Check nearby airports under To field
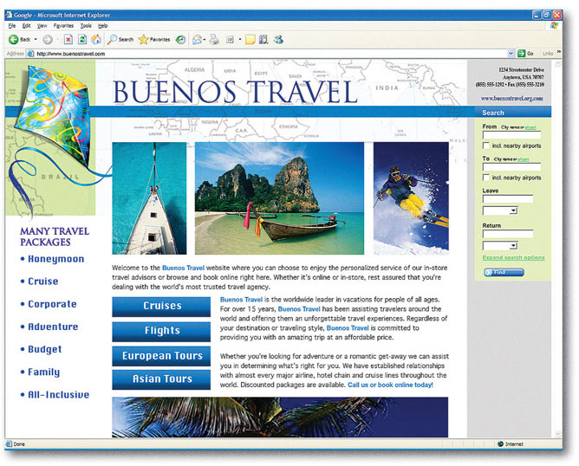 point(486,178)
